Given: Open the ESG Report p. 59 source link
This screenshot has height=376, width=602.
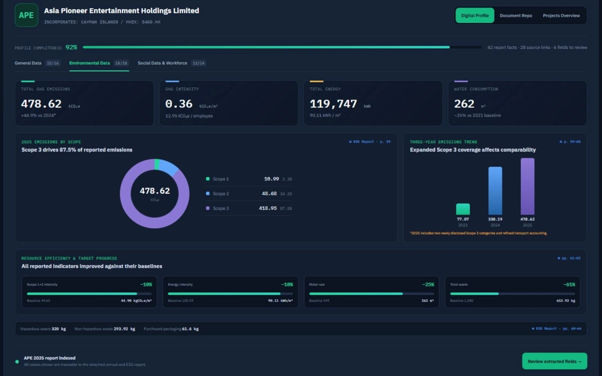Looking at the screenshot, I should point(370,142).
